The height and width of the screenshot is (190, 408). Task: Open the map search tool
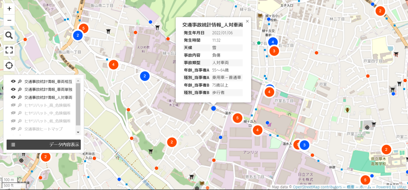coord(9,35)
